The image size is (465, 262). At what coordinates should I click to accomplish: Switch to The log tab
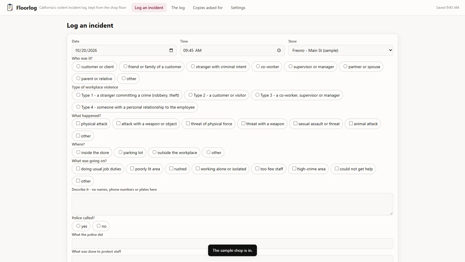click(x=178, y=8)
